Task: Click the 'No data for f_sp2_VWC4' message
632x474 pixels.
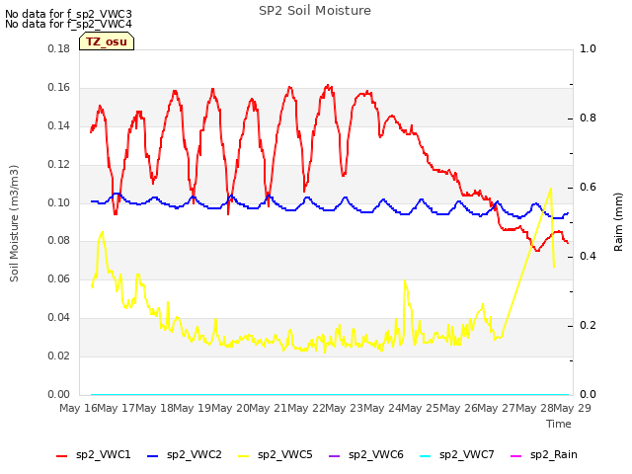Action: 68,24
